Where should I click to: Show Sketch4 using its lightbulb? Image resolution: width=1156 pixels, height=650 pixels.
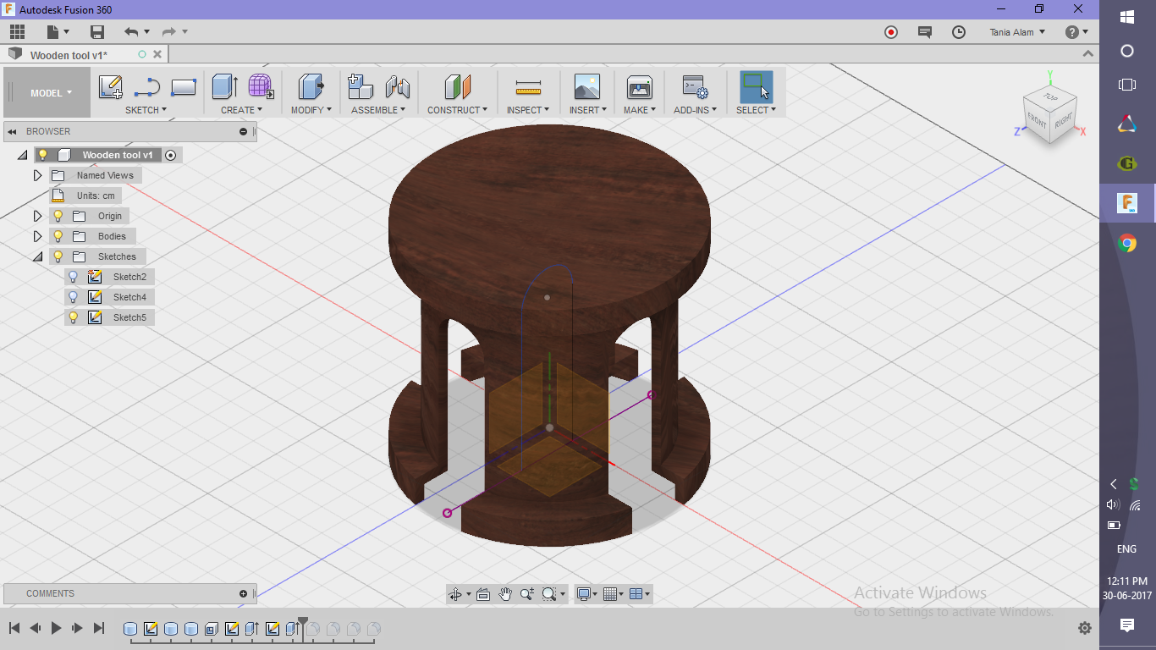click(x=74, y=297)
